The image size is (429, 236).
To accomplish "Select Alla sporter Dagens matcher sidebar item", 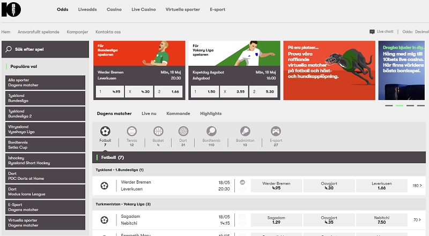I will tap(45, 82).
